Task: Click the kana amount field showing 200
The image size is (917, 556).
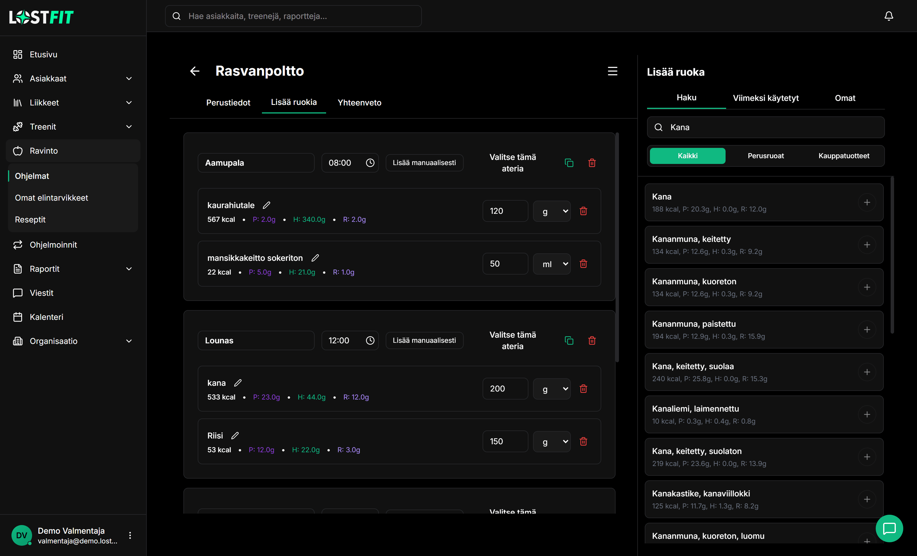Action: click(505, 389)
